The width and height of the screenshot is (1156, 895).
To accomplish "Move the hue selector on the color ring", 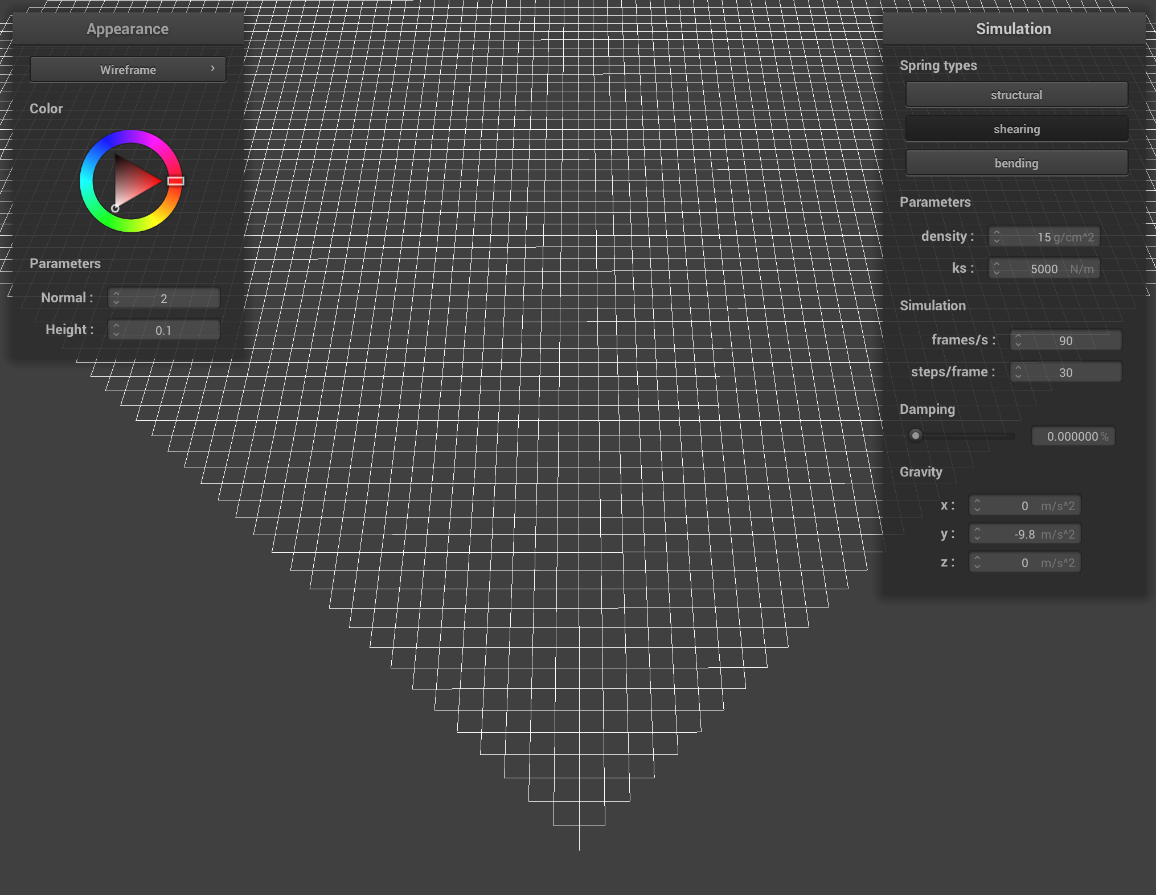I will [x=177, y=181].
